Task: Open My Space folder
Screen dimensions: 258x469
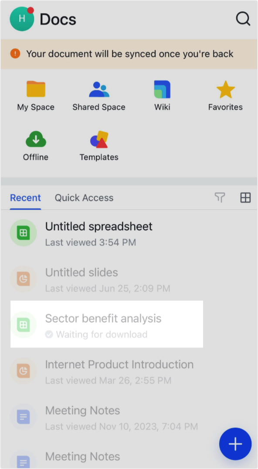Action: (x=35, y=95)
